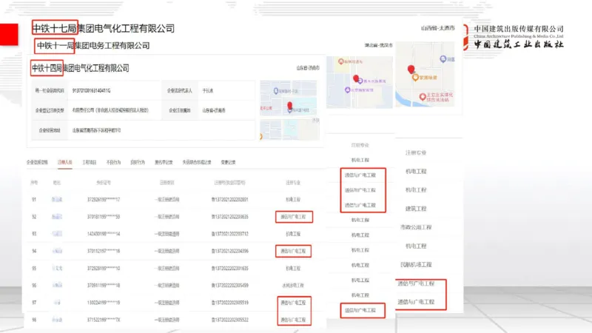This screenshot has width=592, height=333.
Task: Click the 注册专业 column header in main table
Action: [293, 183]
